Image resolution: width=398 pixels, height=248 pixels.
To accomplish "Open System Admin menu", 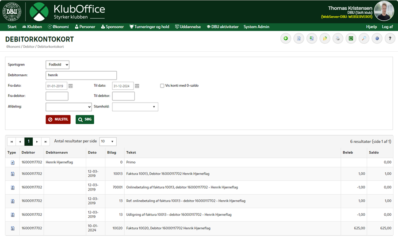I will point(256,27).
